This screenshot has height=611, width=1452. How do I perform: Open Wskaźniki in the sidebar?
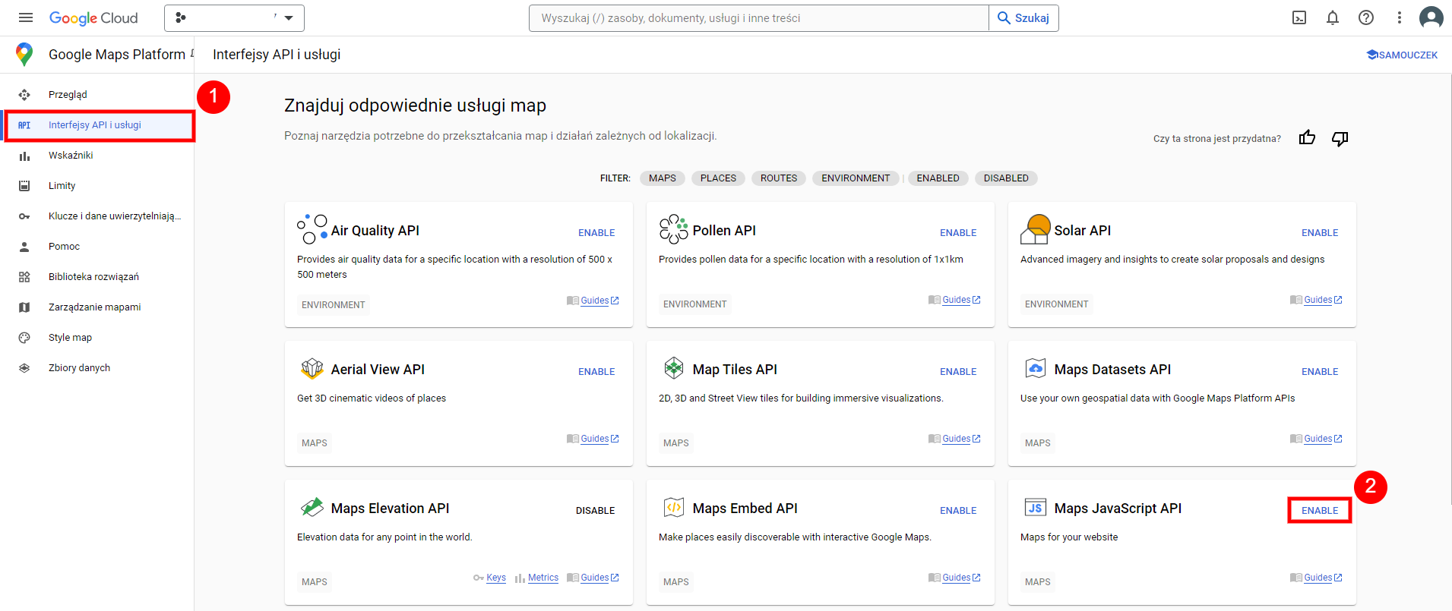[71, 156]
